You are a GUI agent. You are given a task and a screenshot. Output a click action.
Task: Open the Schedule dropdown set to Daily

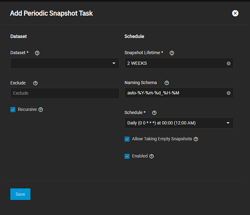(179, 123)
